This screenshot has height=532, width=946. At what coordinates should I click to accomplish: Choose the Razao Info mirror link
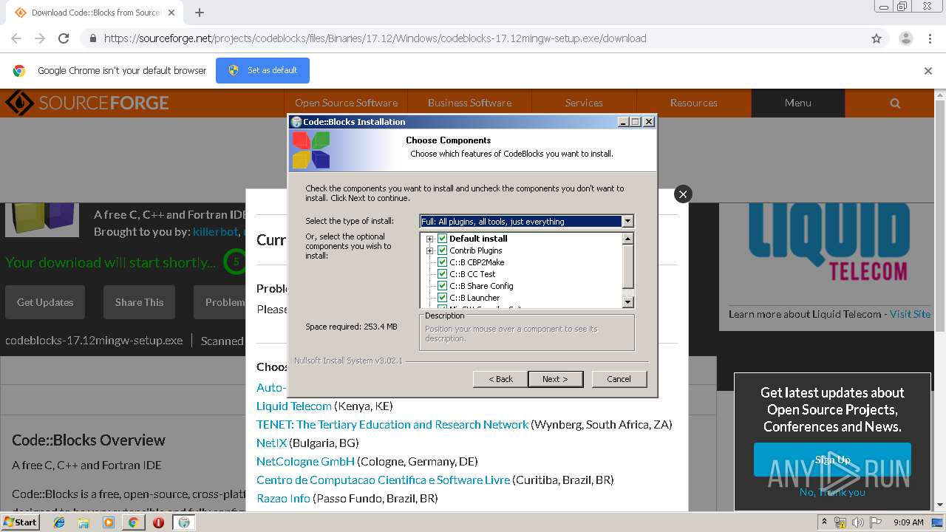coord(283,498)
